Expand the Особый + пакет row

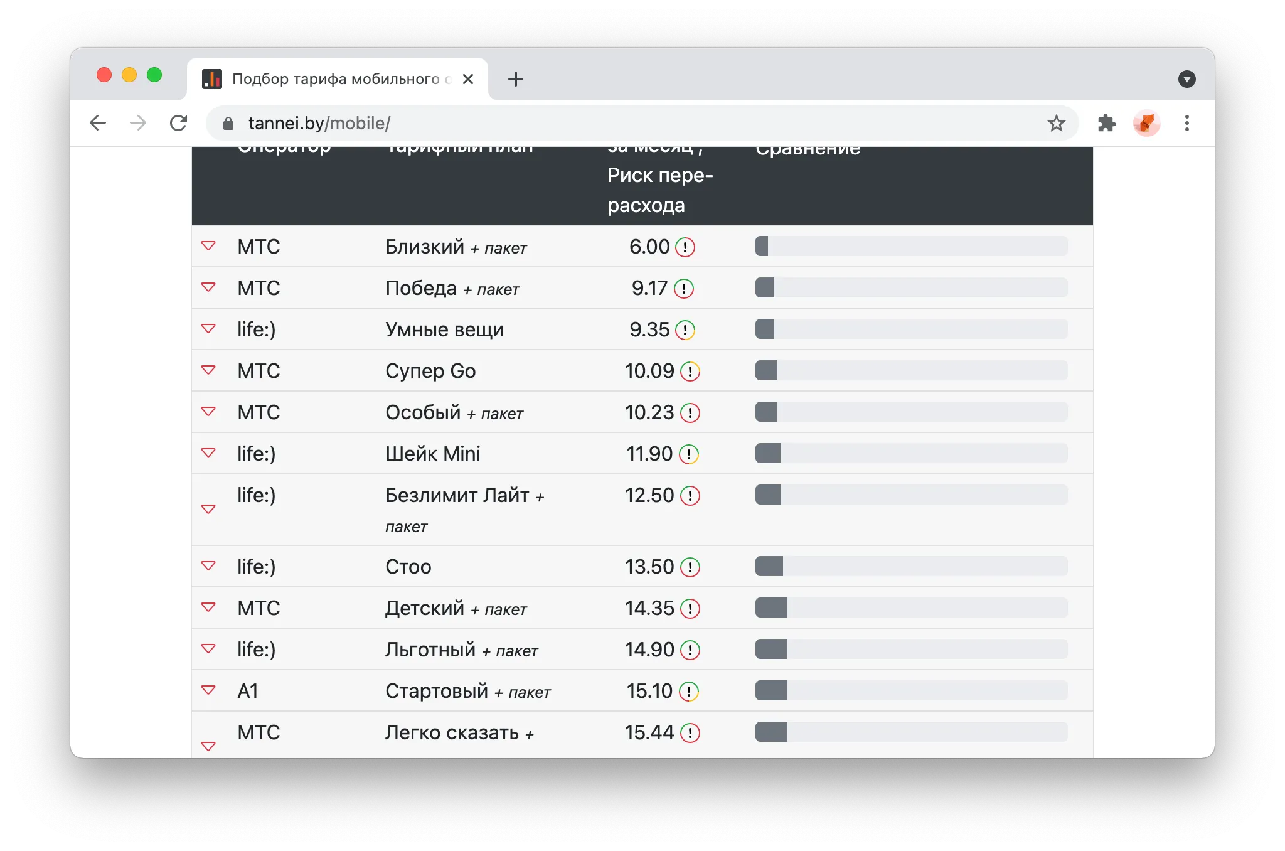(208, 411)
